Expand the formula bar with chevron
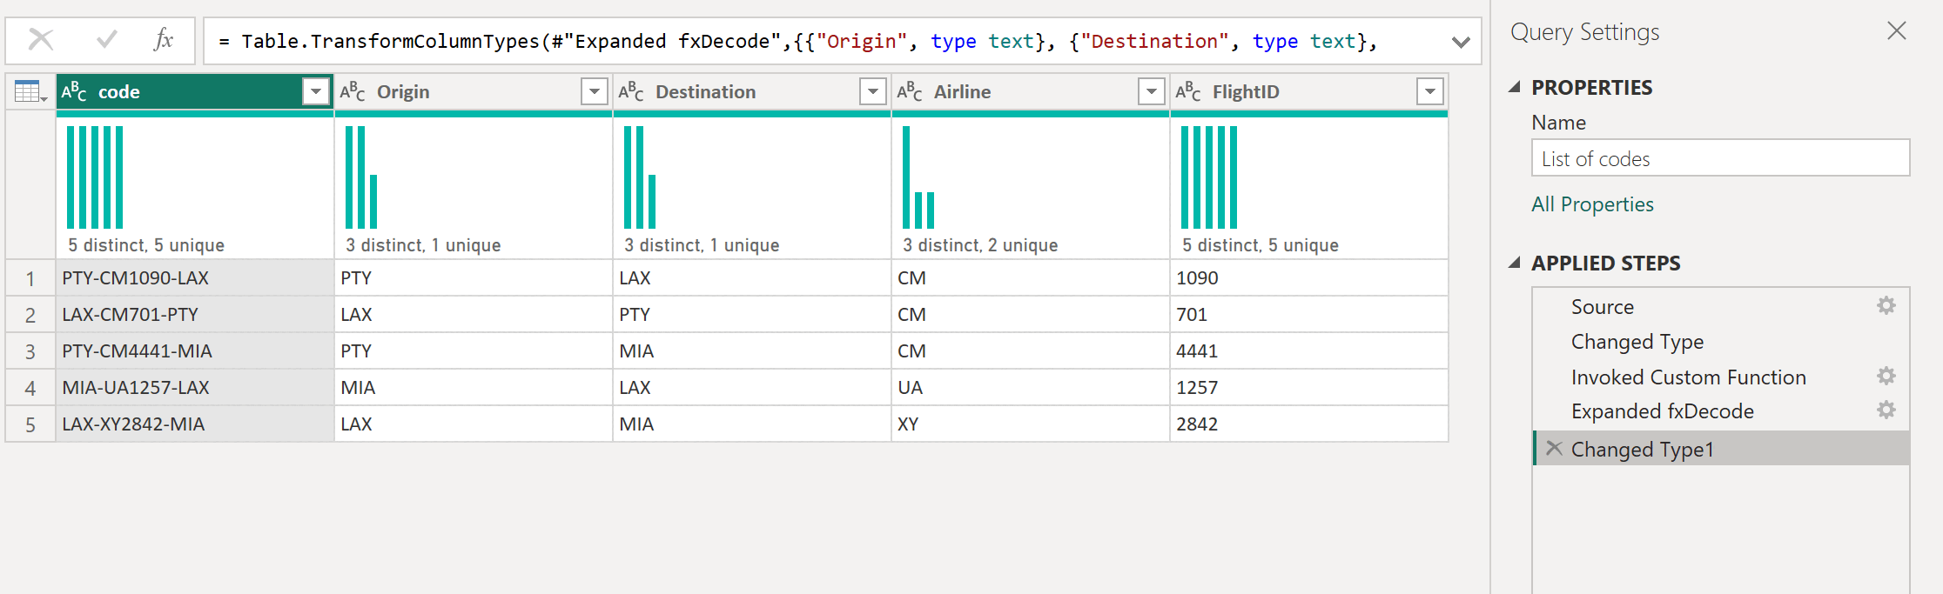The image size is (1943, 594). coord(1461,42)
